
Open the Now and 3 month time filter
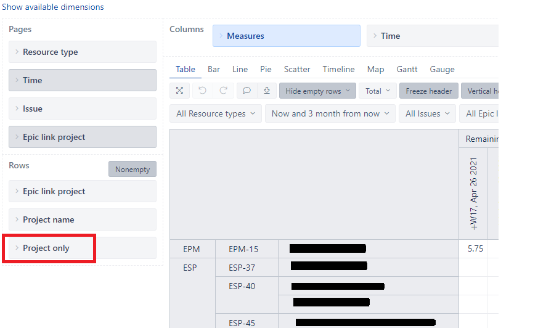[x=330, y=113]
